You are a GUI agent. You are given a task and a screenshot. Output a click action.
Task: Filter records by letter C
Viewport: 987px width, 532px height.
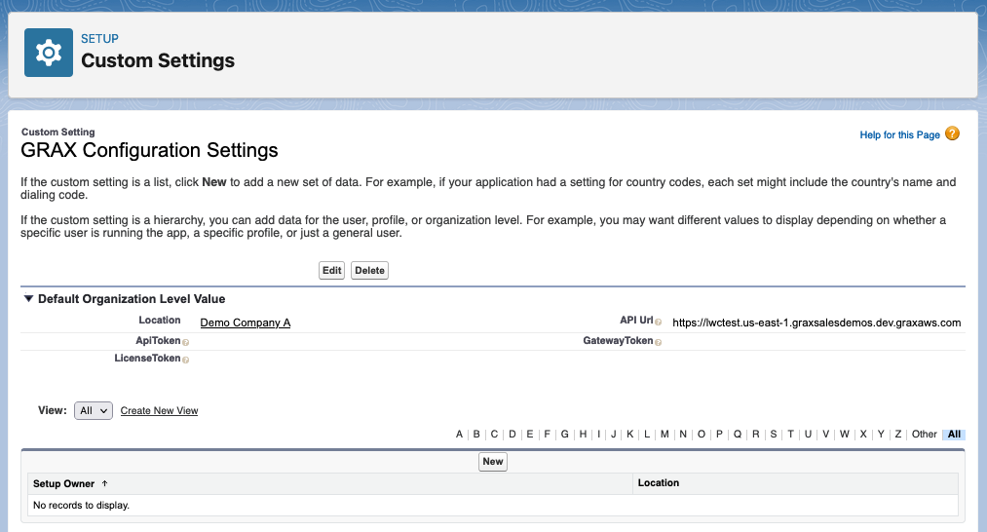click(x=494, y=434)
